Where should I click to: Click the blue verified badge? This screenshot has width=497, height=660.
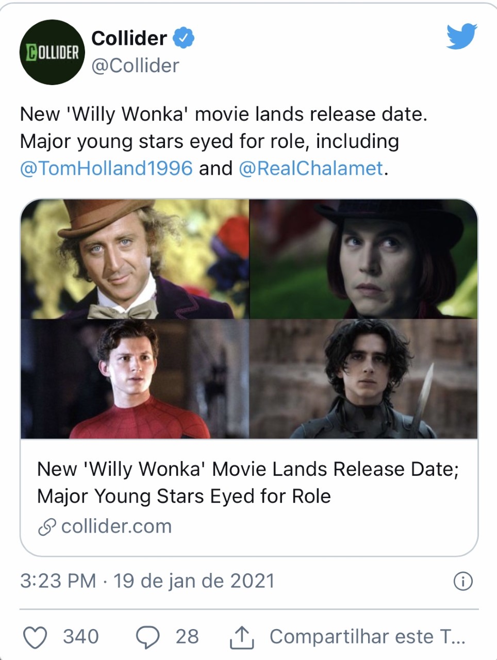[x=183, y=38]
